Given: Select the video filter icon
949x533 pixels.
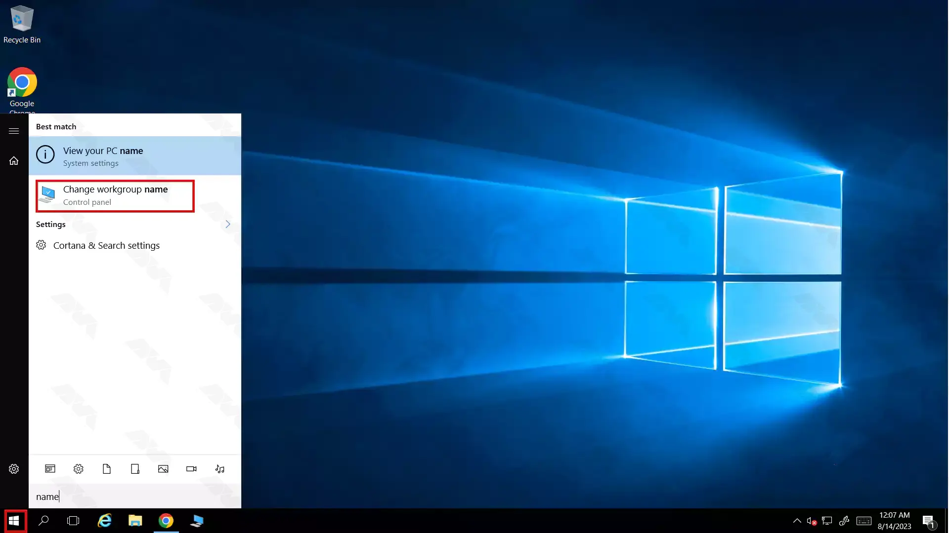Looking at the screenshot, I should (x=191, y=468).
